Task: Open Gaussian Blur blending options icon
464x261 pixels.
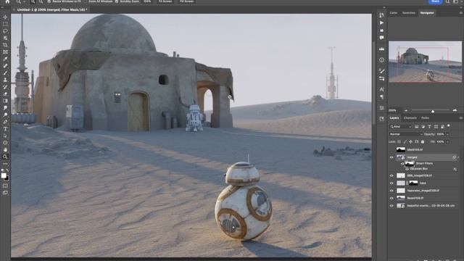Action: coord(455,169)
